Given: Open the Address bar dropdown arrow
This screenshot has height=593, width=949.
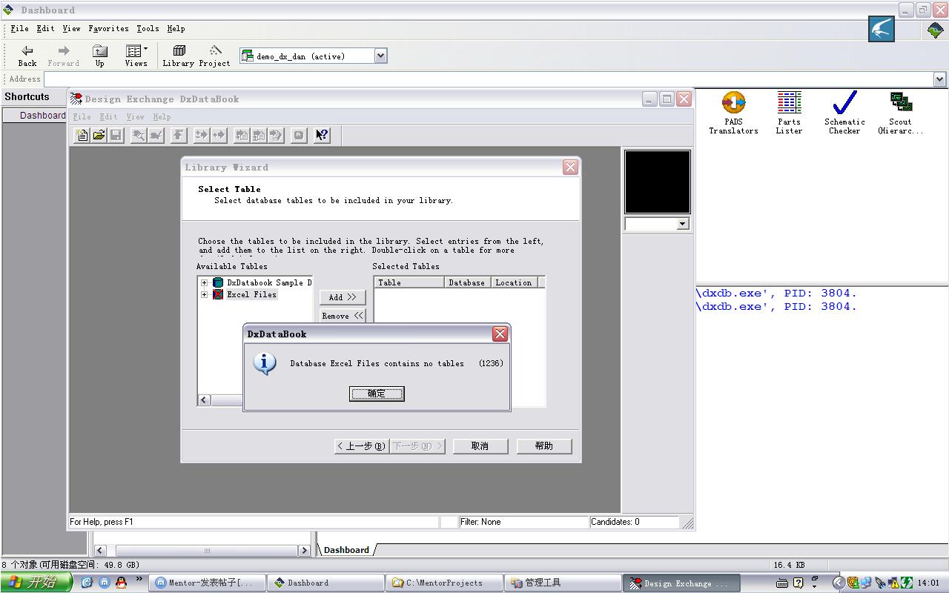Looking at the screenshot, I should [940, 79].
